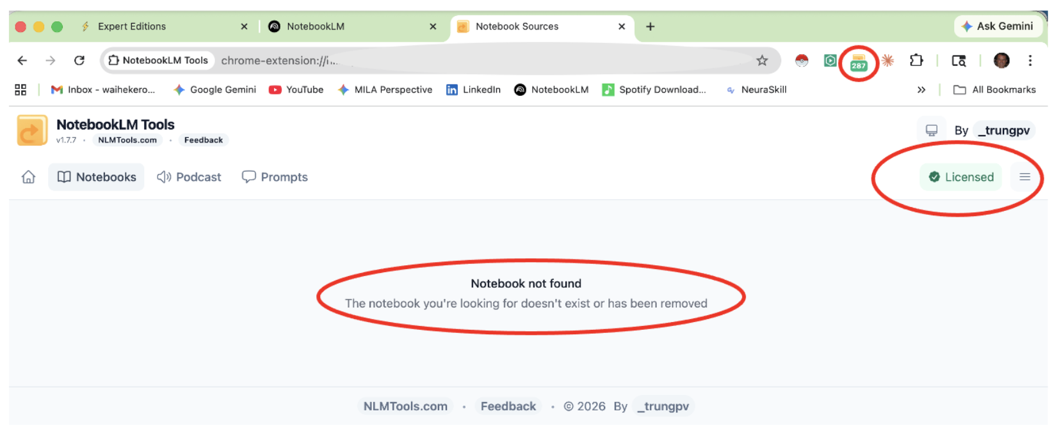Open NLMTools.com link under the title
Viewport: 1059px width, 441px height.
pos(127,140)
